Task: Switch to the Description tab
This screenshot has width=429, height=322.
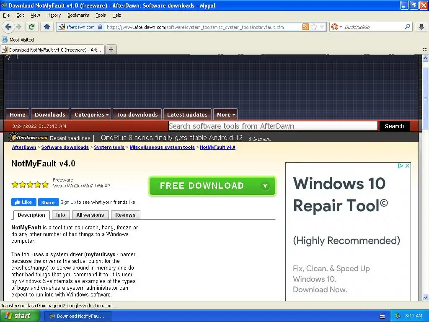Action: 31,215
